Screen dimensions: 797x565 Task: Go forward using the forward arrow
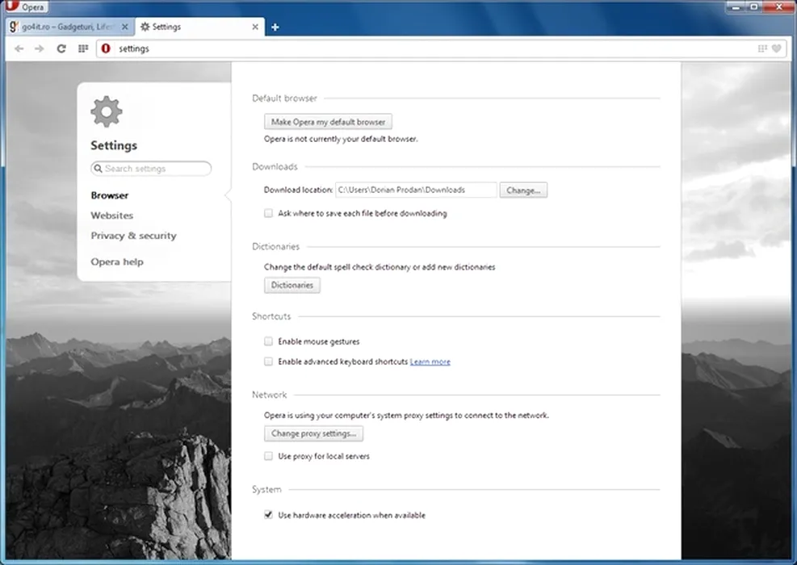click(x=39, y=48)
